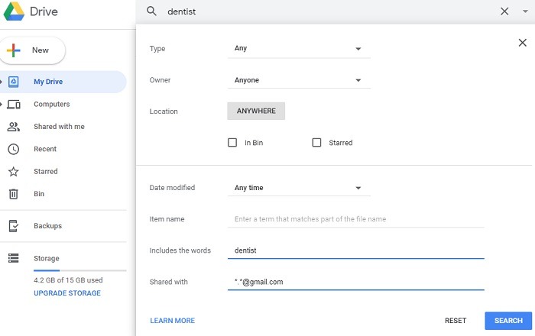Viewport: 535px width, 336px height.
Task: Click the UPGRADE STORAGE link
Action: [x=67, y=293]
